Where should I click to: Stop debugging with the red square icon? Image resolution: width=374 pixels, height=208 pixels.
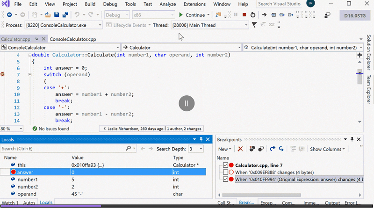pyautogui.click(x=244, y=15)
